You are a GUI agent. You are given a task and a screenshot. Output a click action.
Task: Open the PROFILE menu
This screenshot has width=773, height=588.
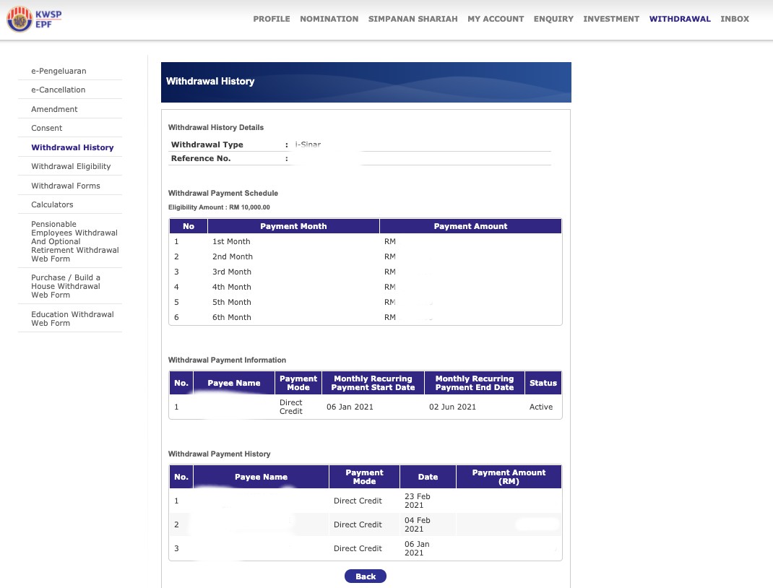coord(271,20)
